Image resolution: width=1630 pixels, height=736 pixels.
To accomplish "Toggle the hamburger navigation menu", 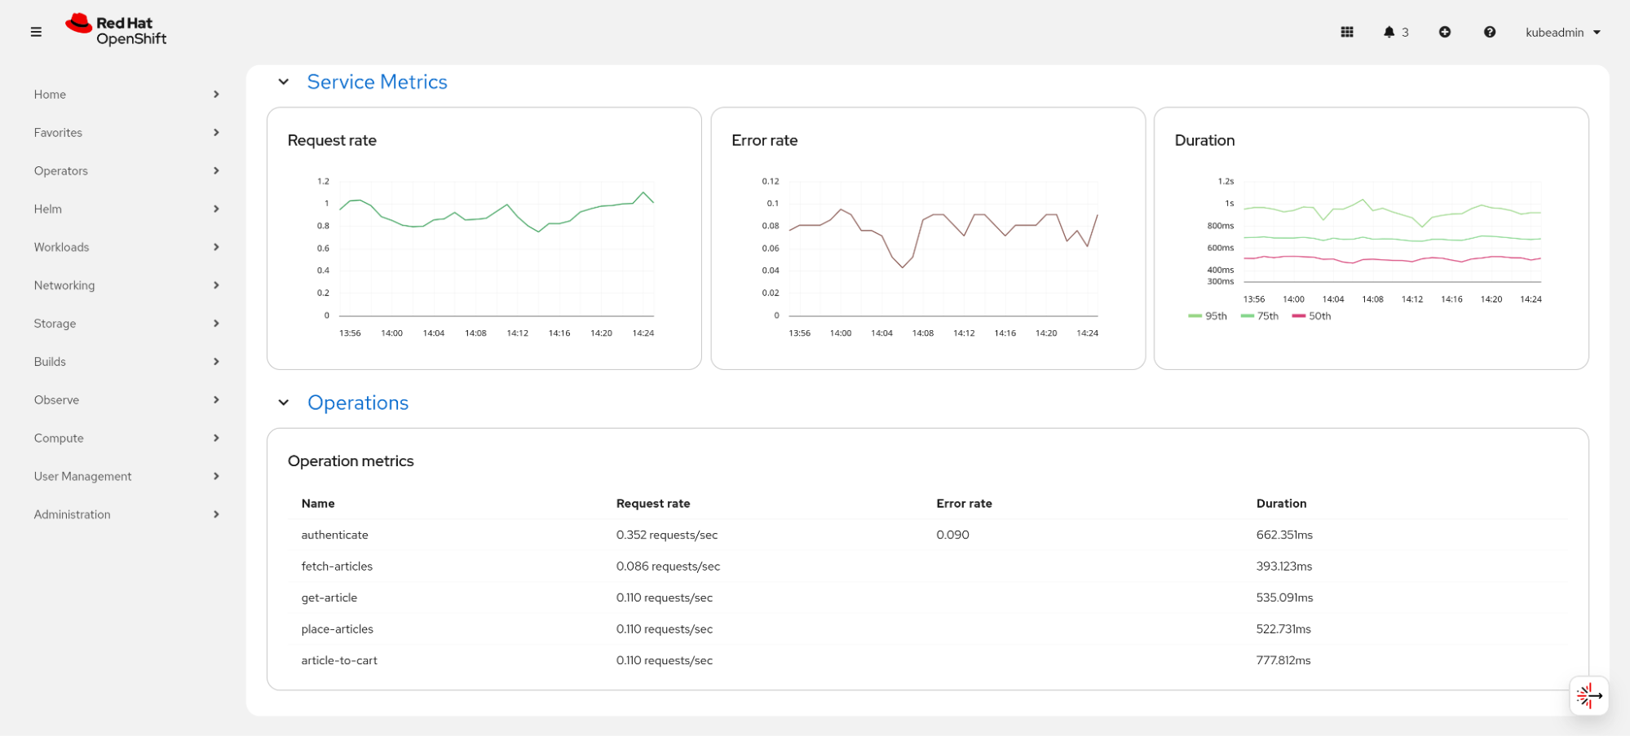I will click(x=36, y=32).
